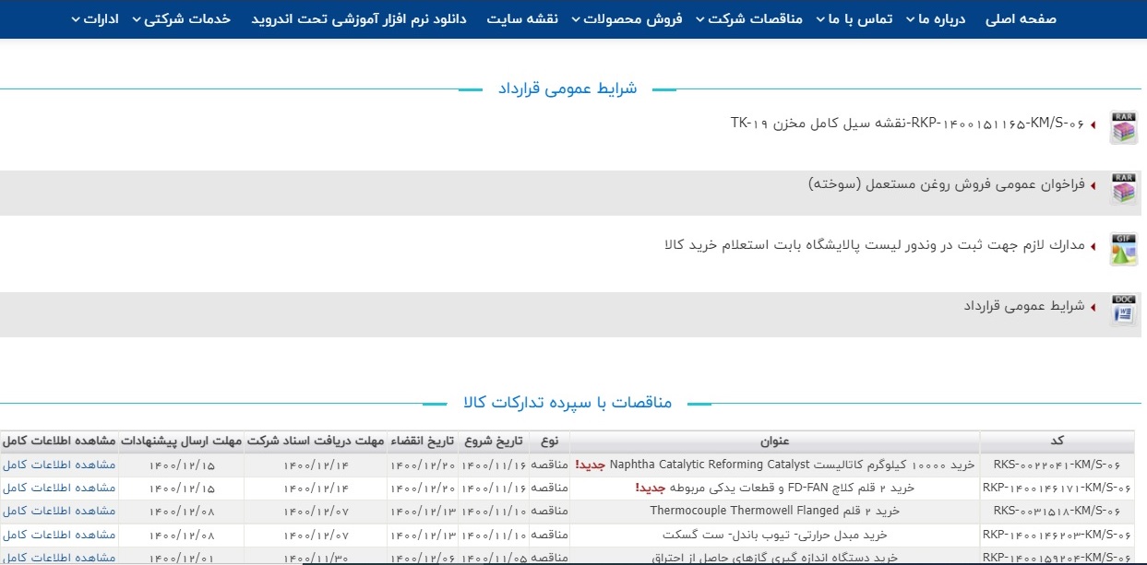This screenshot has width=1147, height=565.
Task: Select the document deadline of the Naphtha Catalyst row
Action: (316, 465)
